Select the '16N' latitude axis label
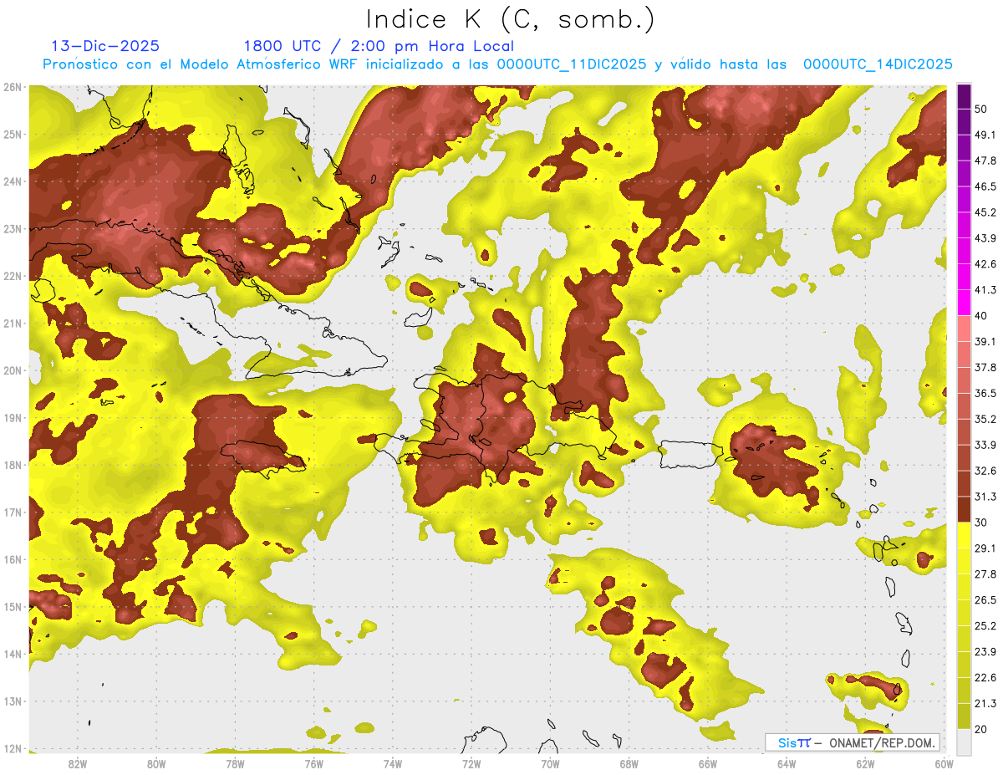Screen dimensions: 1003x775 [13, 559]
